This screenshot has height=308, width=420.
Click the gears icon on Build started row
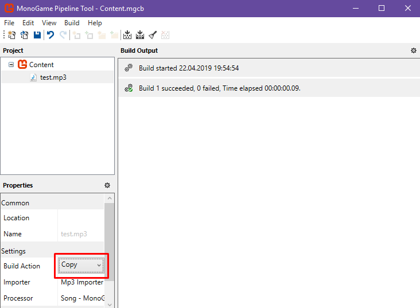click(129, 68)
